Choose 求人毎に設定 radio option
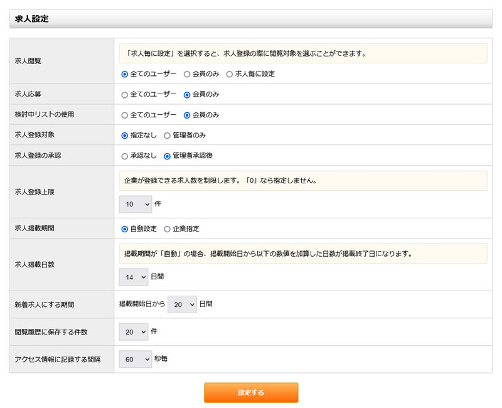Viewport: 502px width, 408px height. coord(230,74)
